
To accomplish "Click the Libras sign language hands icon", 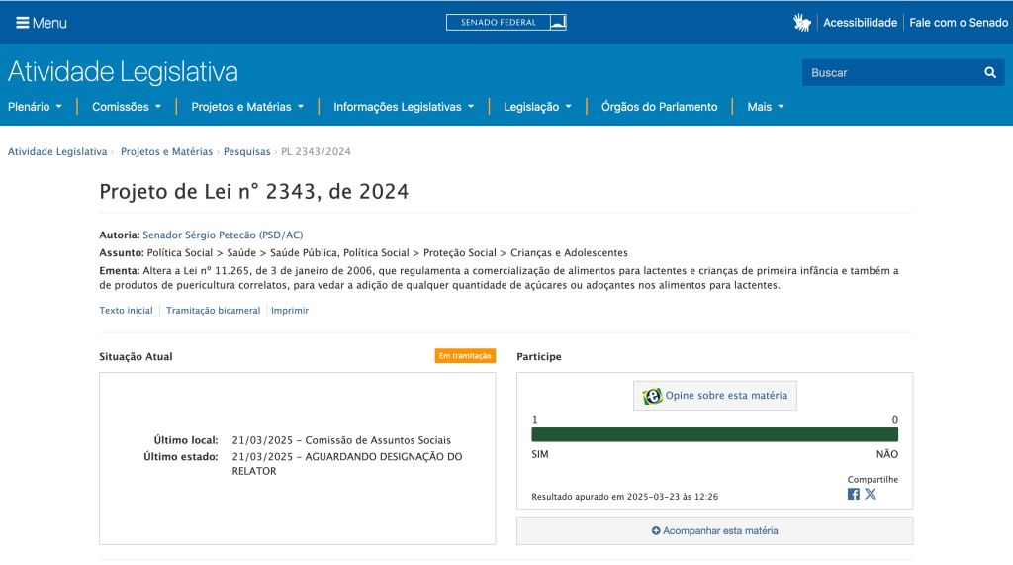I will [x=801, y=22].
